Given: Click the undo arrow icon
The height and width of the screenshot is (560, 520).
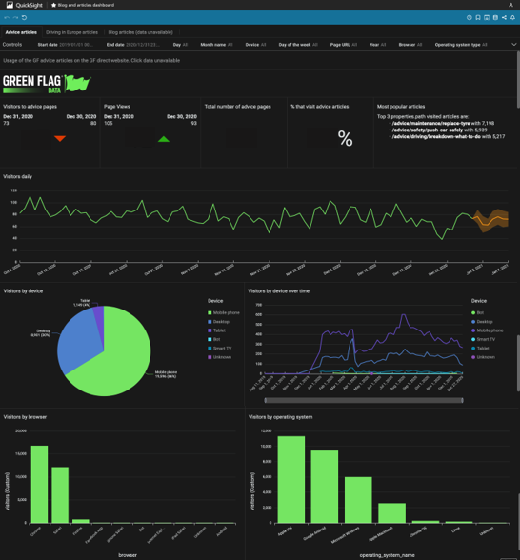Looking at the screenshot, I should point(7,17).
